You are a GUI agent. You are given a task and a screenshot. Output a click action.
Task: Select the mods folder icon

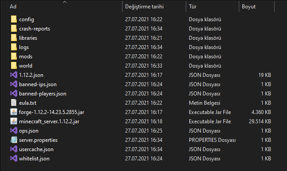14,56
